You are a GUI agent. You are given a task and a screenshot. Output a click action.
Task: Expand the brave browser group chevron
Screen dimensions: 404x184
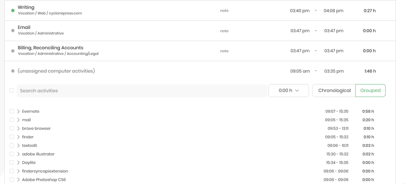click(x=18, y=128)
